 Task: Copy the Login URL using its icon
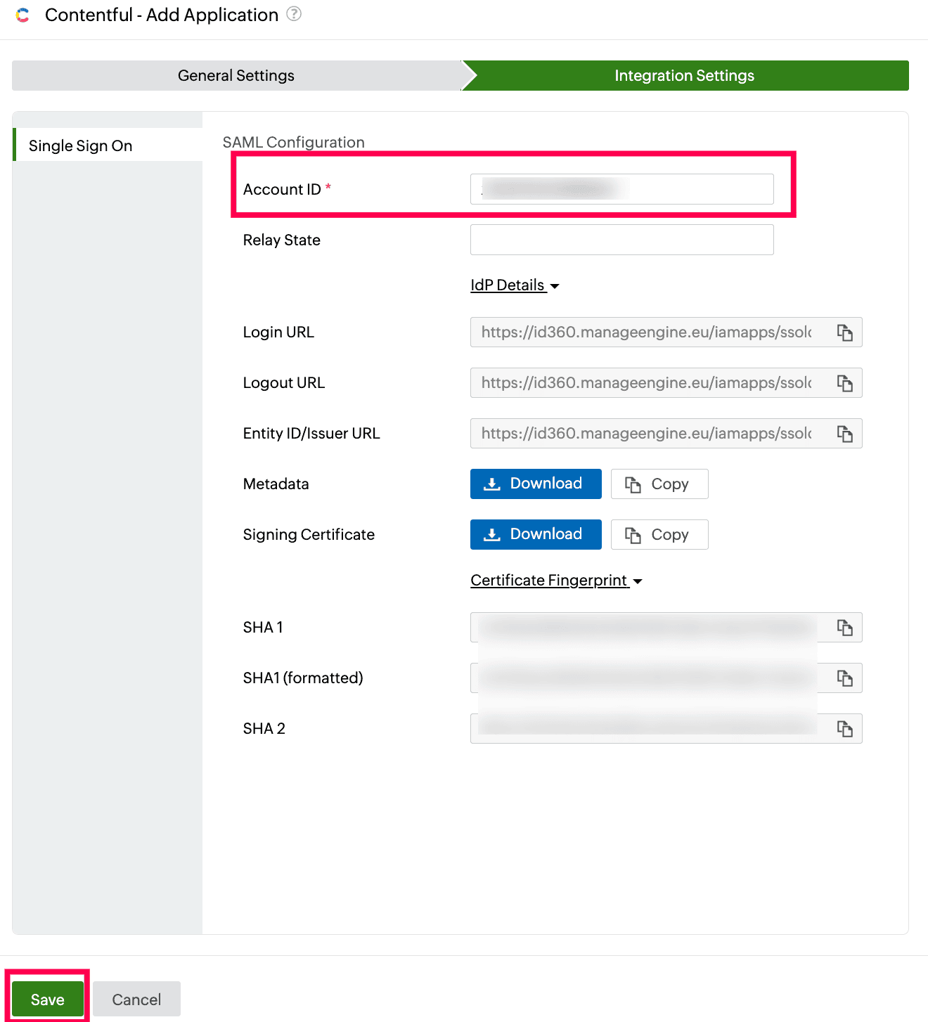(x=844, y=332)
